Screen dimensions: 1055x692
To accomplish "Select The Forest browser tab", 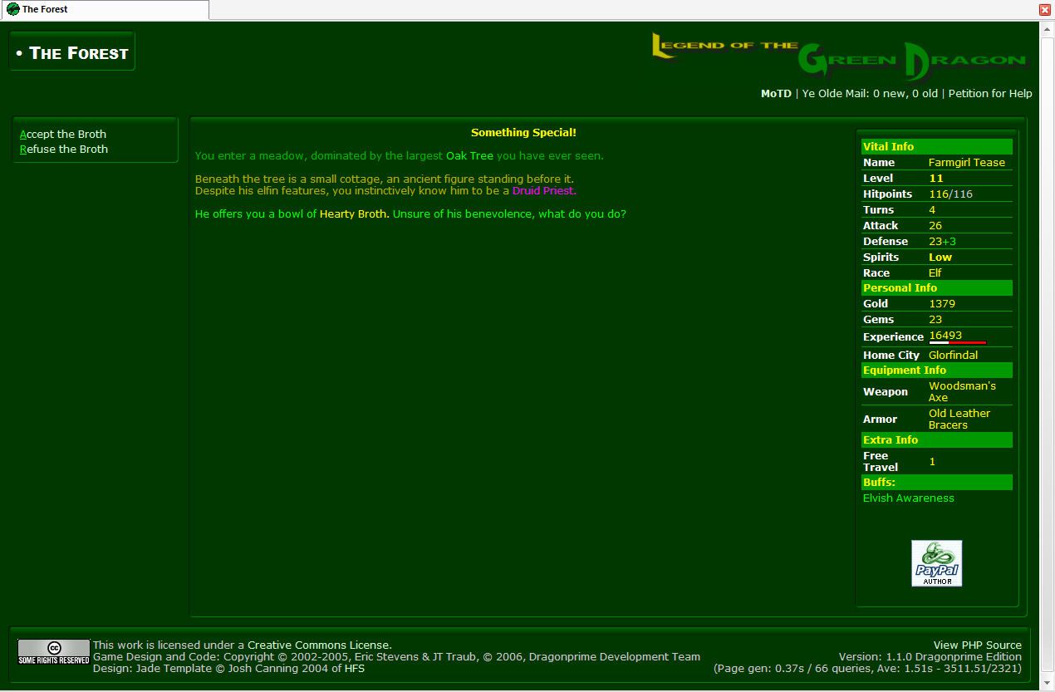I will point(104,9).
